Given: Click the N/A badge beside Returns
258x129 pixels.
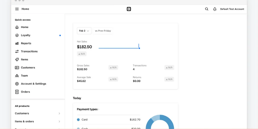Looking at the screenshot, I should (169, 79).
